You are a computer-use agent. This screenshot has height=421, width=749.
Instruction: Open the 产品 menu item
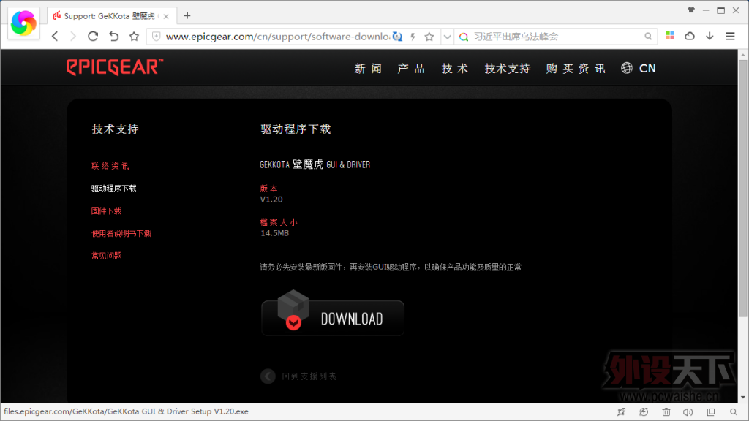point(411,68)
